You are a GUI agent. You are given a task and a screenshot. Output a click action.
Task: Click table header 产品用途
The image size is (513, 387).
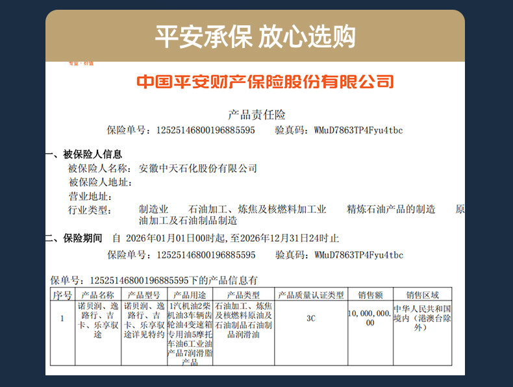click(x=190, y=295)
